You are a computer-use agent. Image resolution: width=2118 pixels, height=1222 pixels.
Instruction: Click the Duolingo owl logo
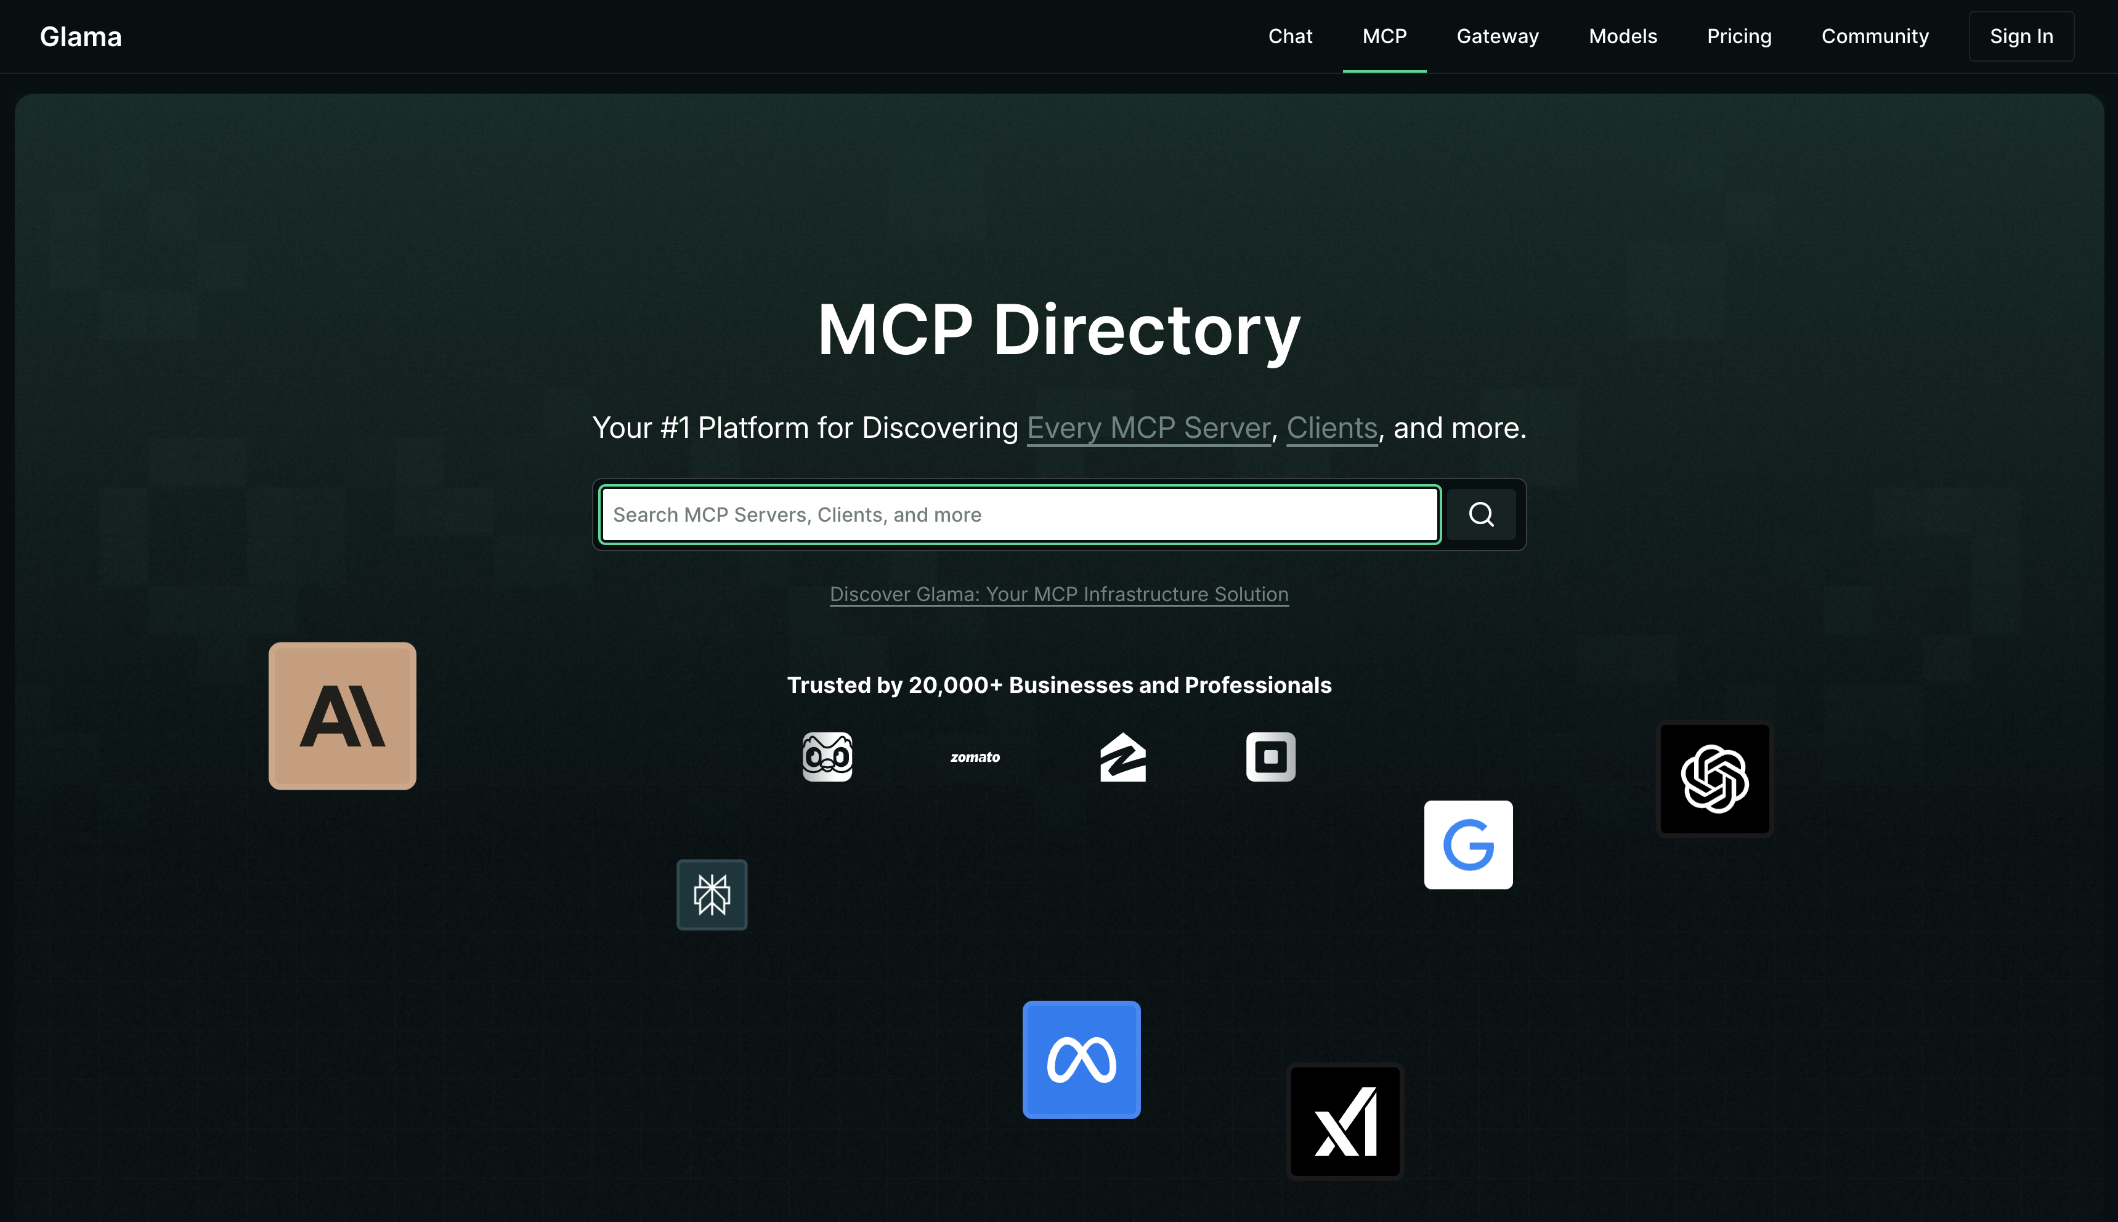tap(827, 757)
